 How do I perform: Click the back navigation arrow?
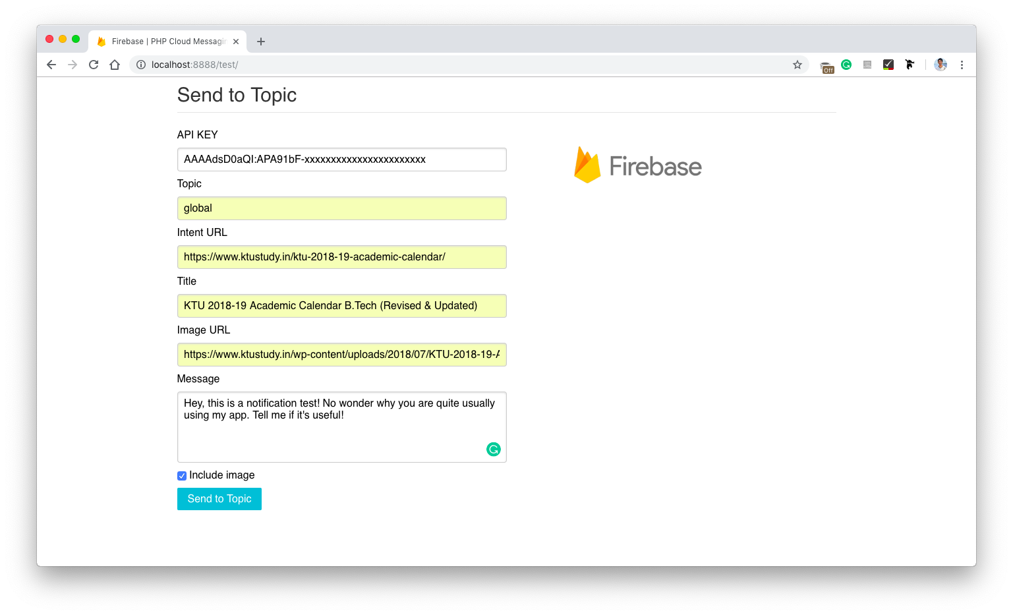click(51, 65)
